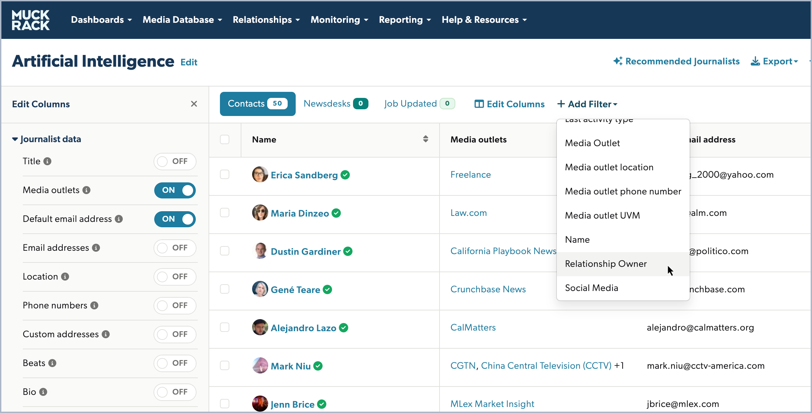Select Relationship Owner filter option
The image size is (812, 413).
(605, 264)
